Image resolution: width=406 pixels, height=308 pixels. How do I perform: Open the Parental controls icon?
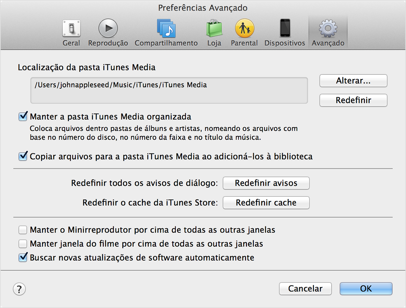244,28
